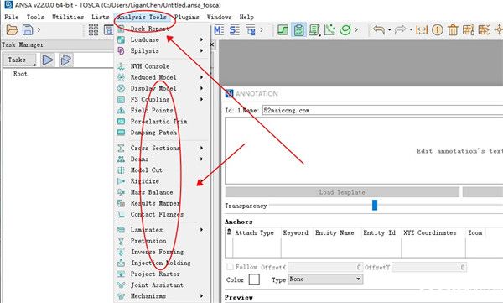
Task: Click the annotation Color swatch
Action: [x=254, y=279]
